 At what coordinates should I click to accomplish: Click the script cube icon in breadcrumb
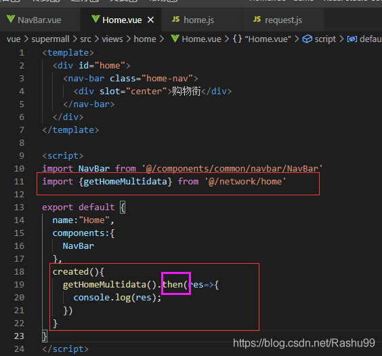[x=307, y=39]
